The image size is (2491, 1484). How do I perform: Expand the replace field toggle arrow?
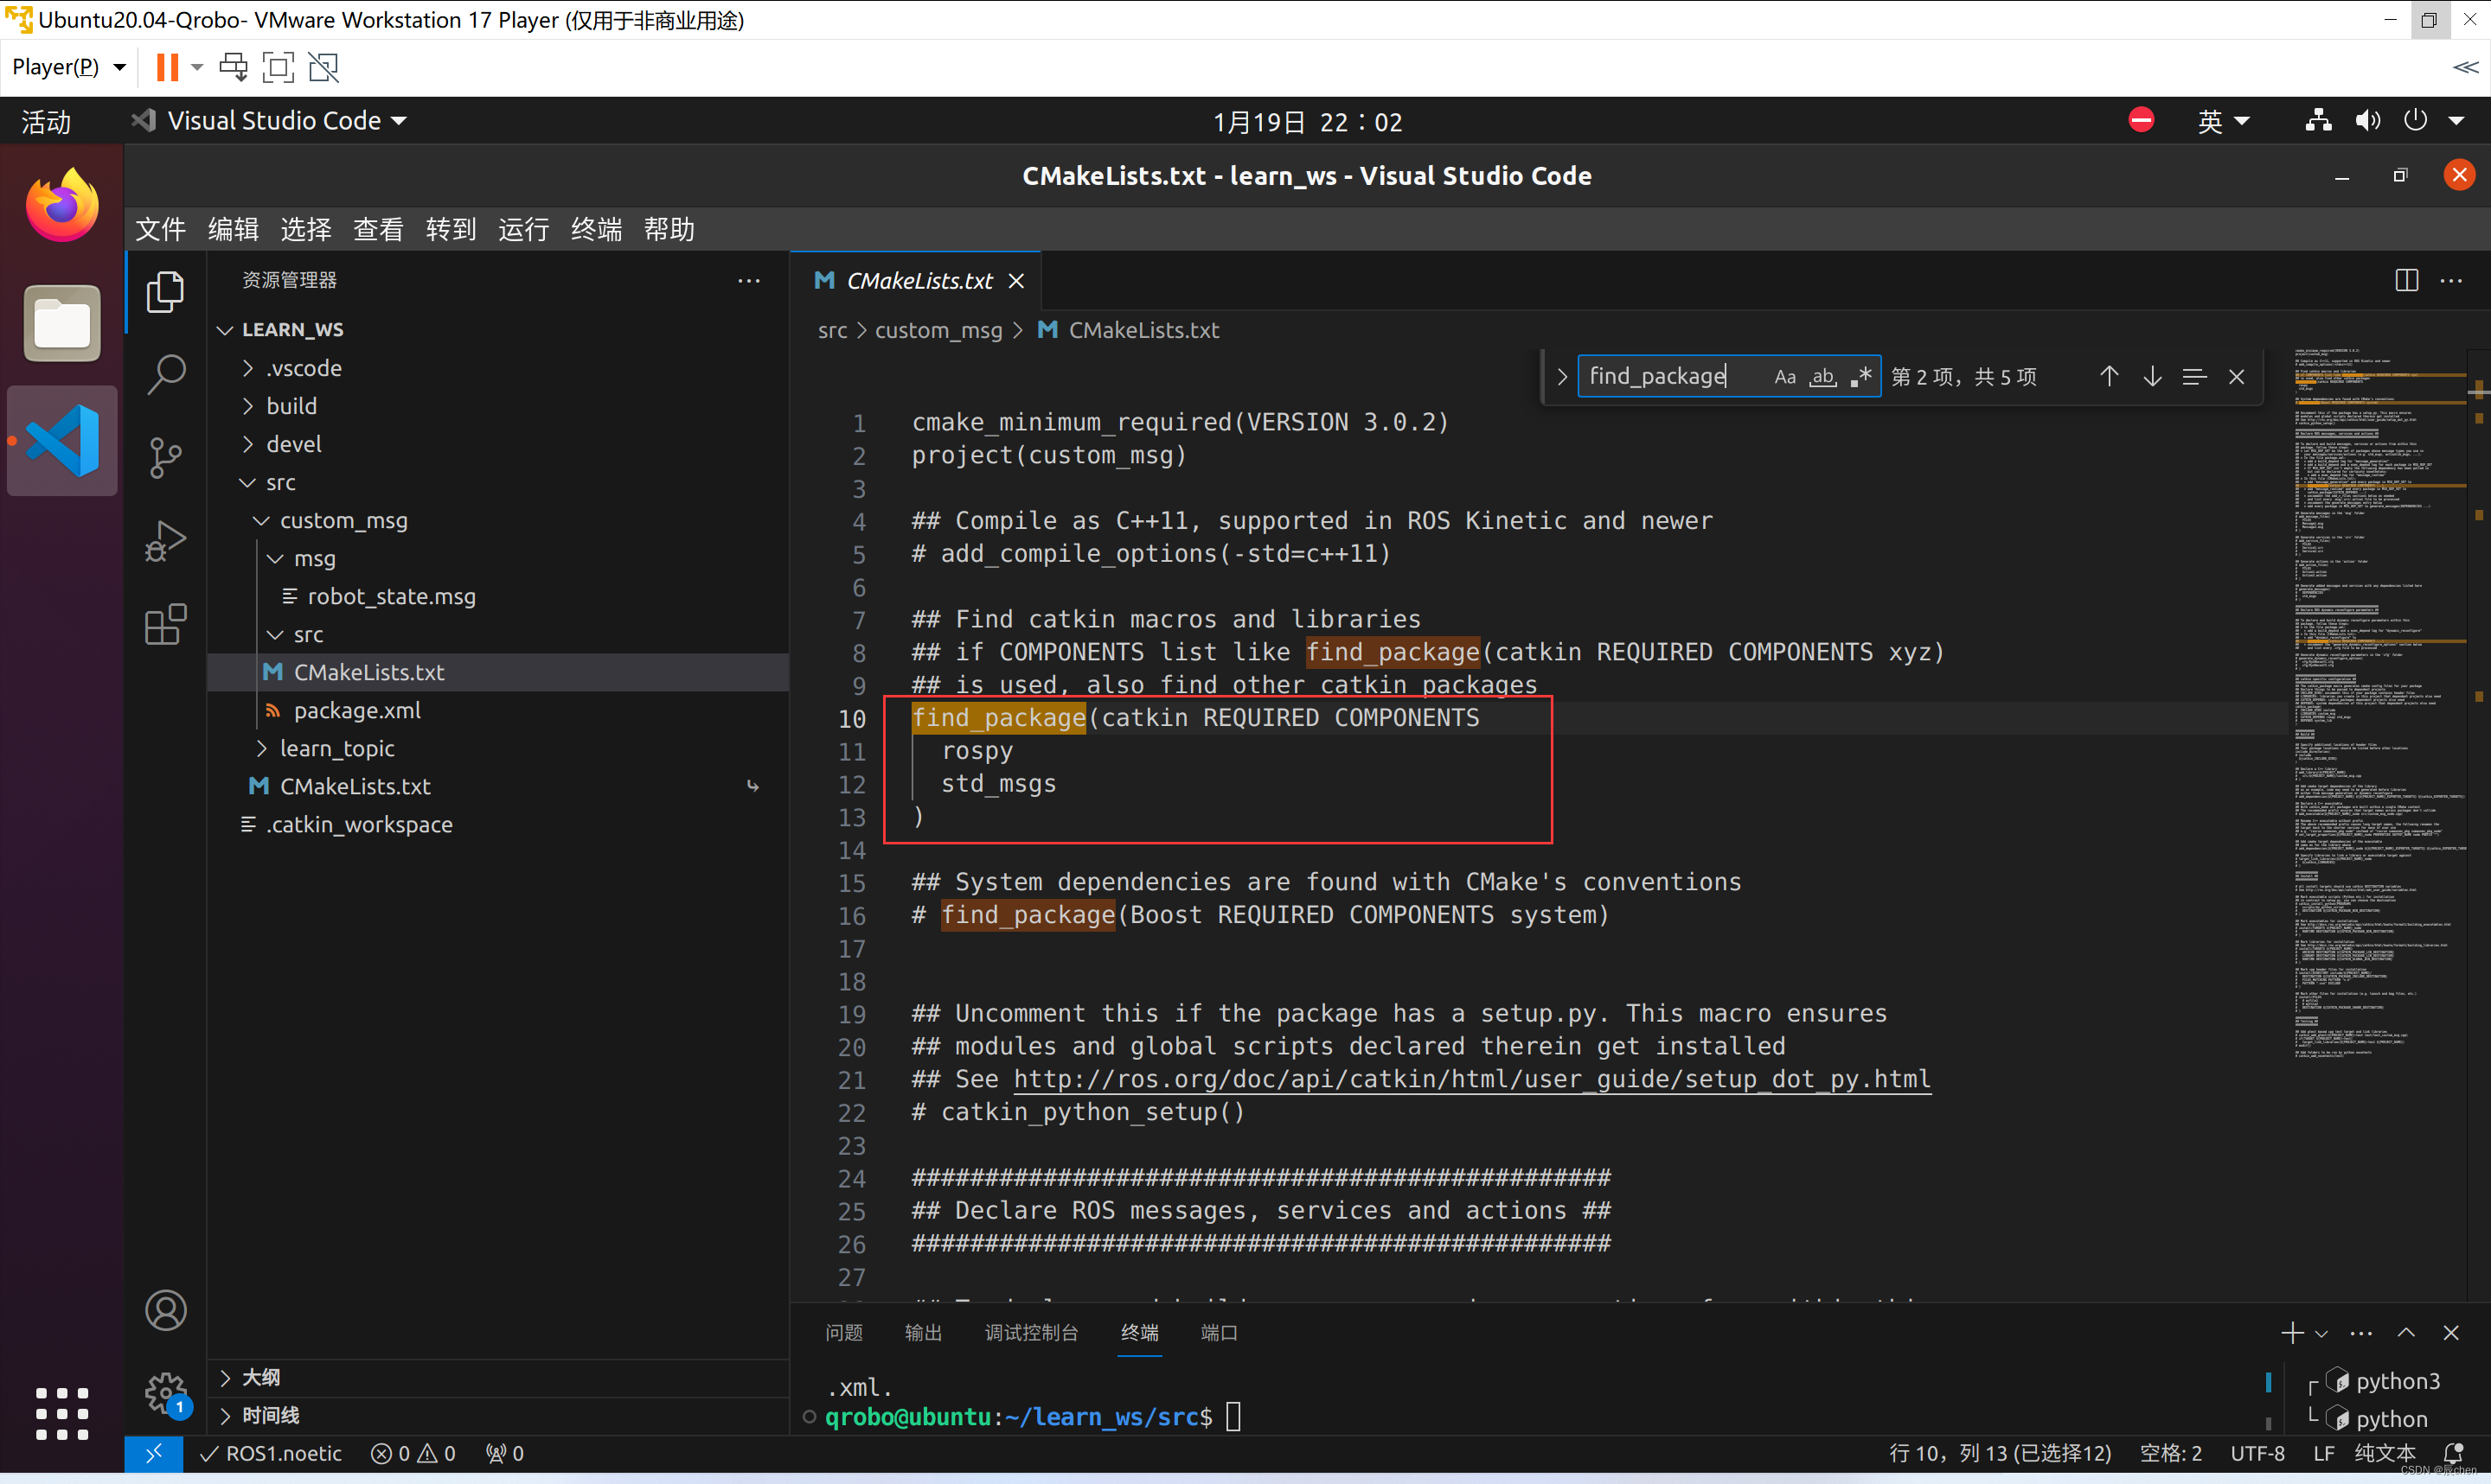pyautogui.click(x=1561, y=376)
